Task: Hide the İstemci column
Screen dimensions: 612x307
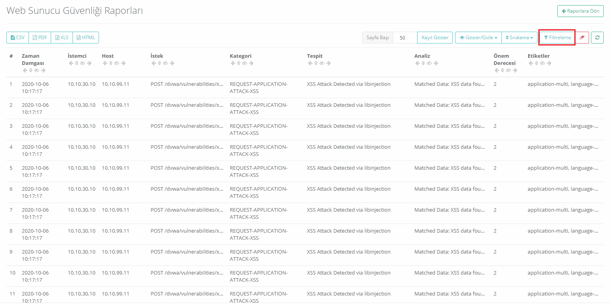Action: (x=82, y=63)
